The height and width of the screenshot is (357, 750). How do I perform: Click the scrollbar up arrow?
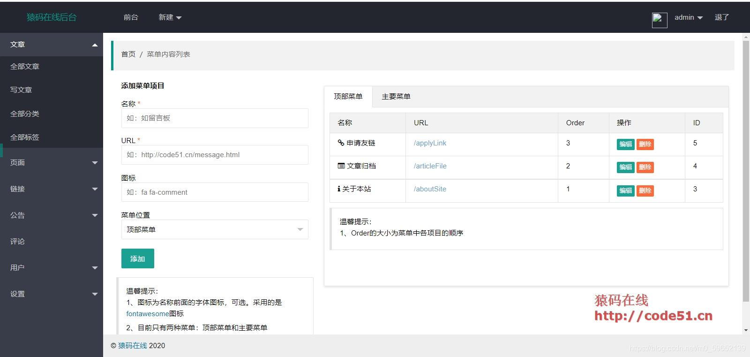pos(746,37)
